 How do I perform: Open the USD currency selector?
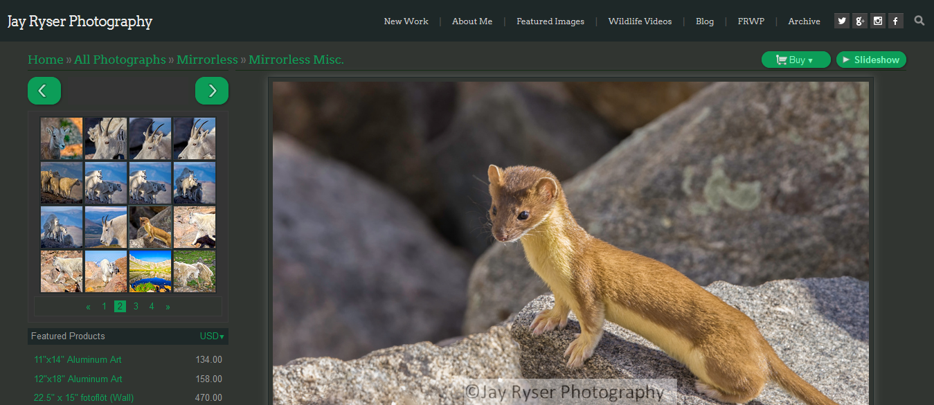[212, 336]
